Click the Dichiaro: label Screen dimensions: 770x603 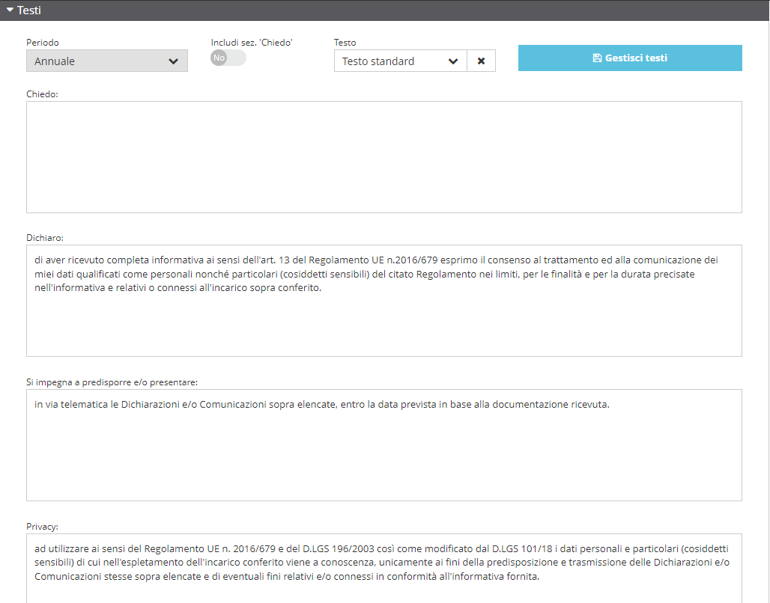point(45,238)
